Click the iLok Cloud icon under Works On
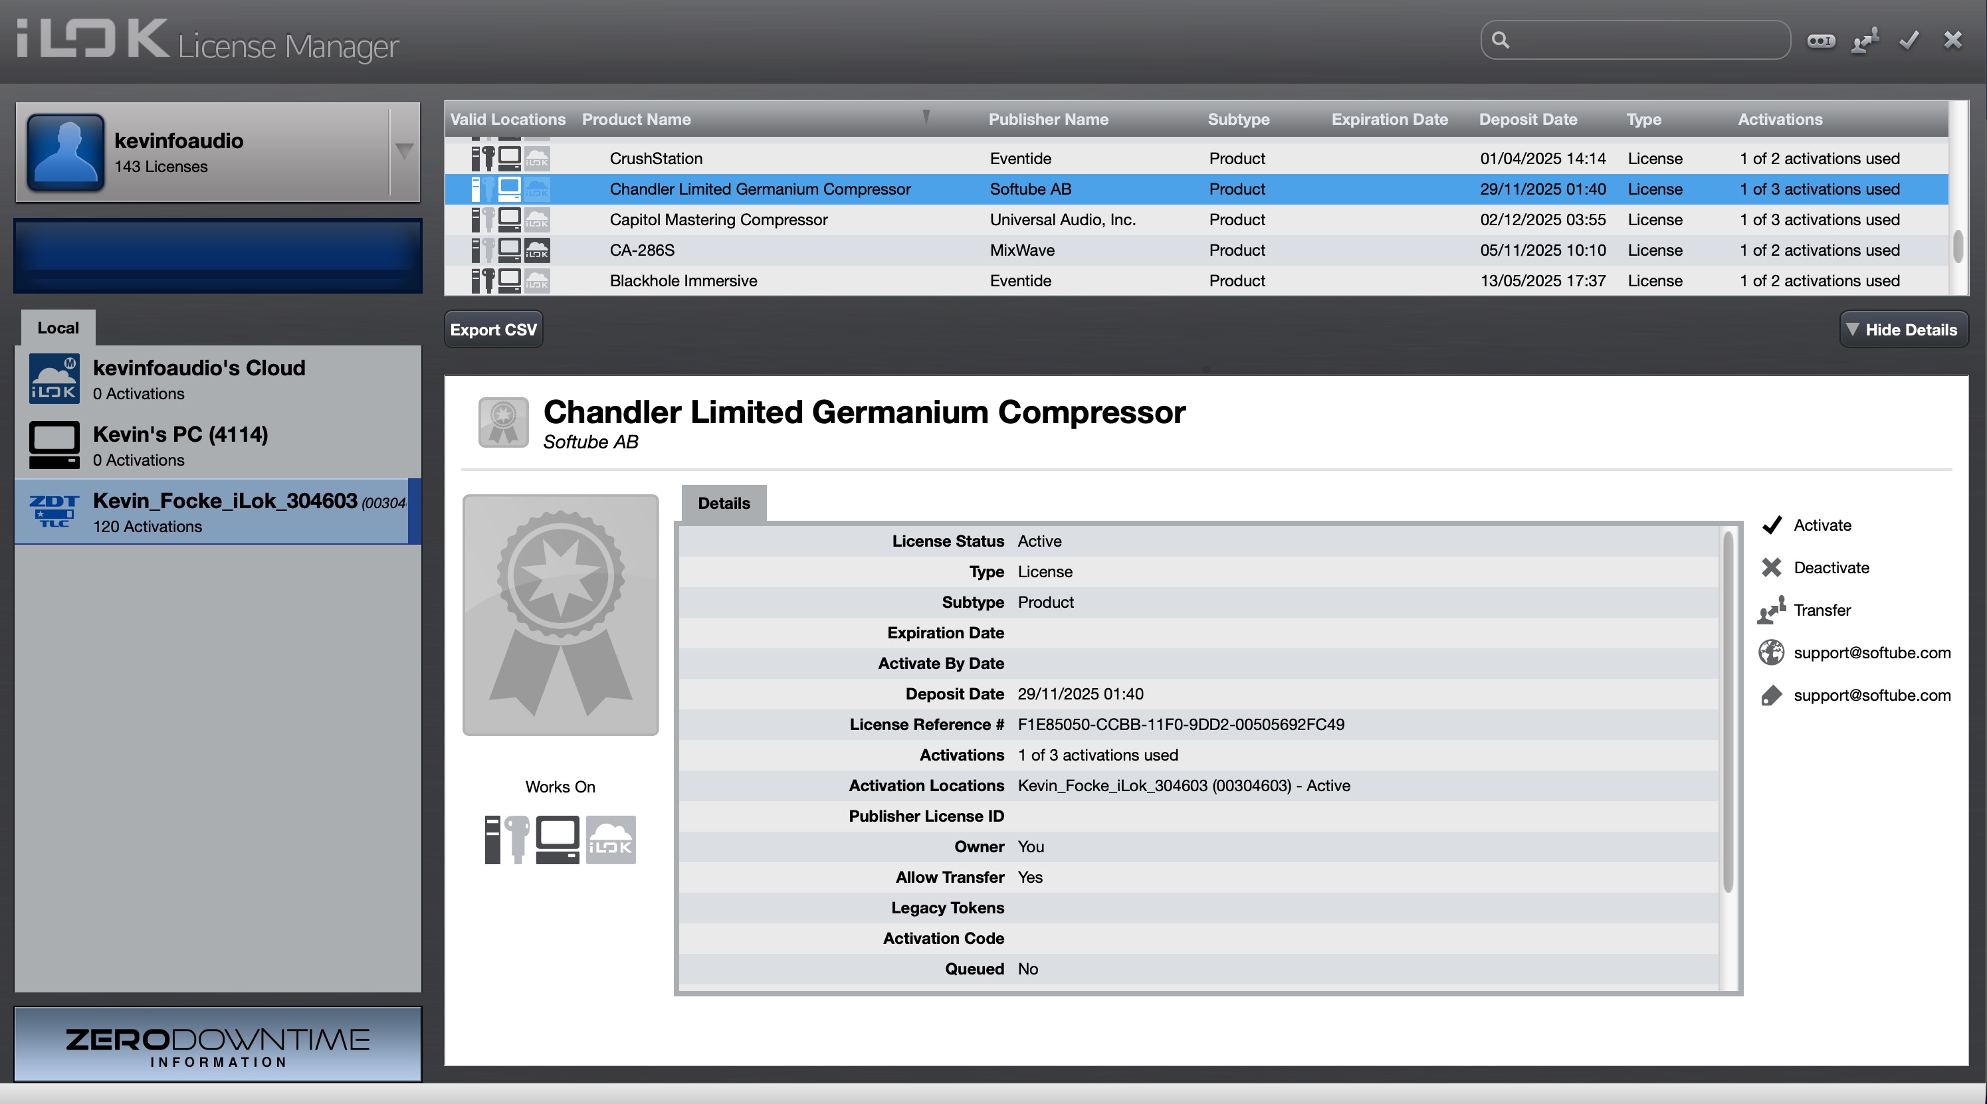Image resolution: width=1987 pixels, height=1104 pixels. (x=610, y=840)
